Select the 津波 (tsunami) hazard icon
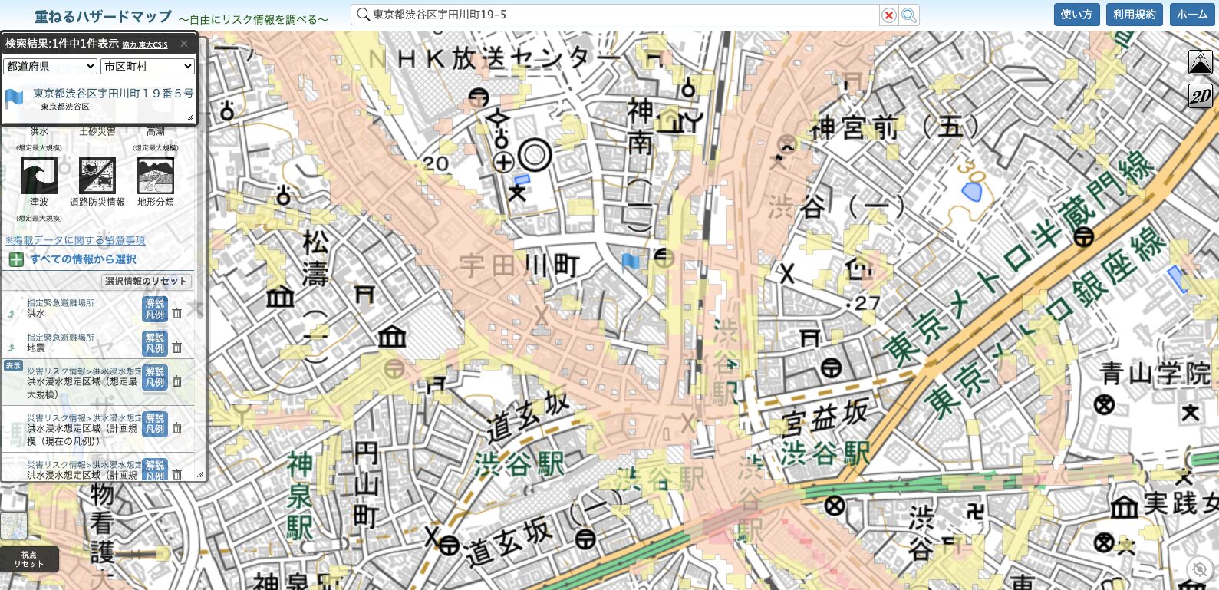 (x=38, y=176)
